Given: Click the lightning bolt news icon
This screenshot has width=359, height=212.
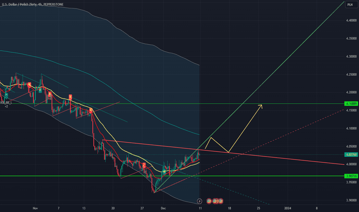Looking at the screenshot, I should click(200, 201).
